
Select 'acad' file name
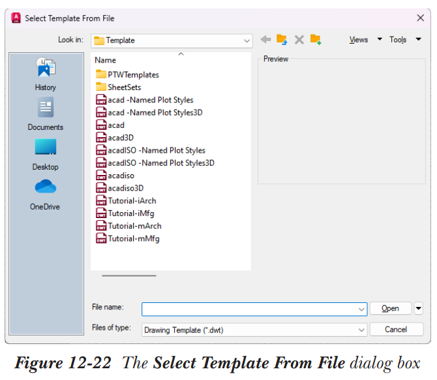116,125
